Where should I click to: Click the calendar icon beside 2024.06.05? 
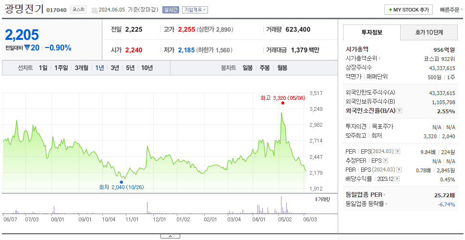(x=94, y=10)
